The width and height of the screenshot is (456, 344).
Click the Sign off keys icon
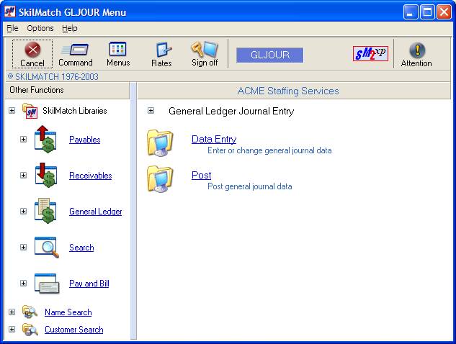(x=204, y=49)
